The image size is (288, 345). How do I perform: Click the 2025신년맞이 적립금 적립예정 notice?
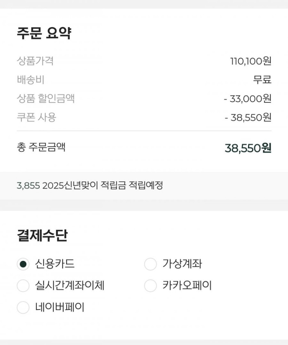coord(90,186)
